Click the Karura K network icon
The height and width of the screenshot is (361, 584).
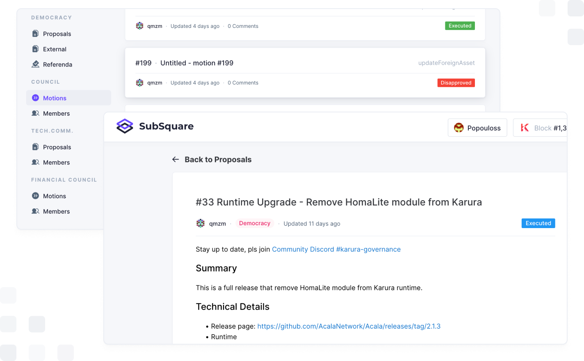525,128
